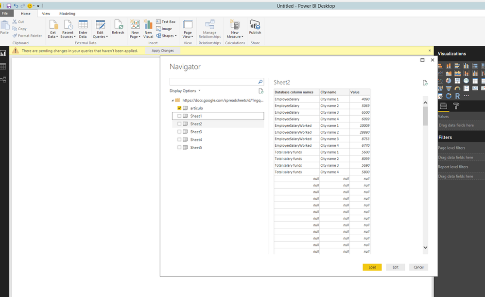The image size is (485, 297).
Task: Click the search magnifier in the Navigator search box
Action: (x=260, y=82)
